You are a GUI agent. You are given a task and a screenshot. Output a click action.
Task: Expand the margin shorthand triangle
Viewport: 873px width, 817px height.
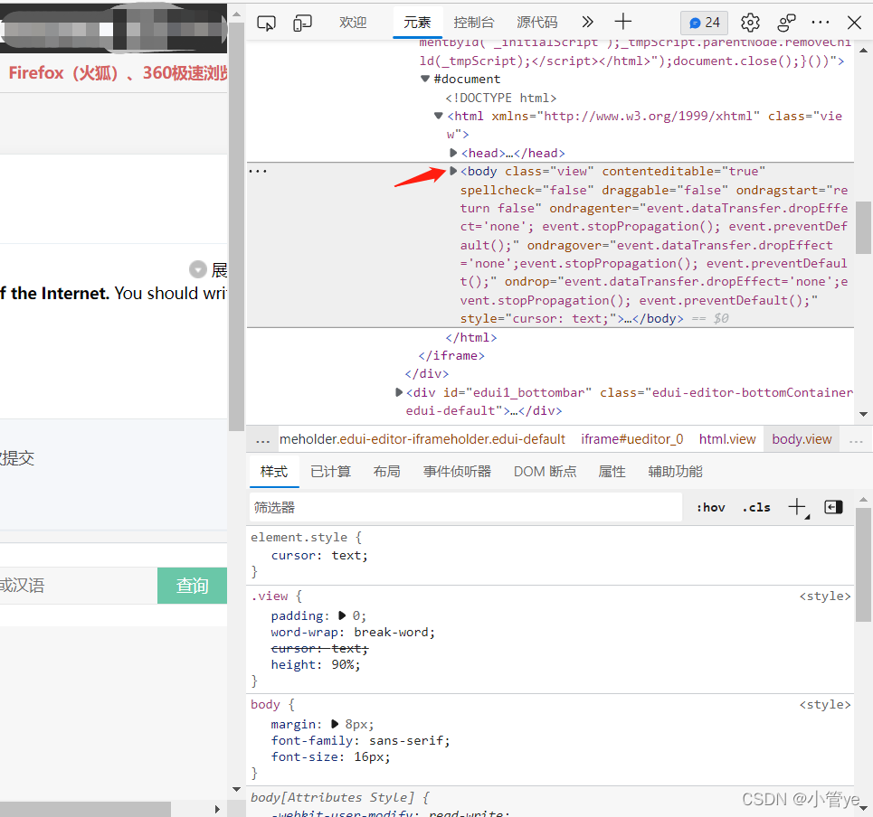tap(334, 724)
